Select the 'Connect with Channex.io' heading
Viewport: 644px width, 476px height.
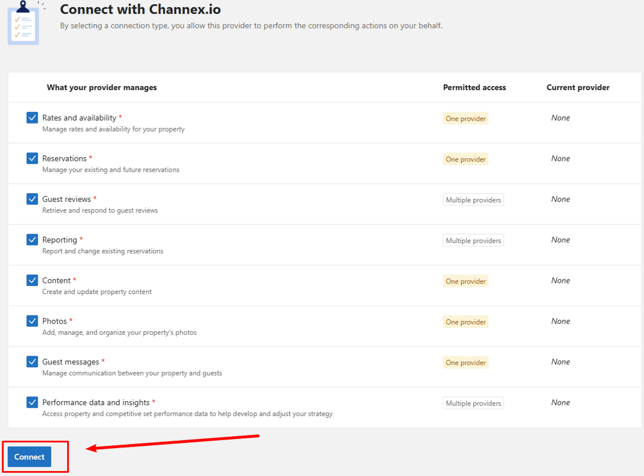click(140, 9)
